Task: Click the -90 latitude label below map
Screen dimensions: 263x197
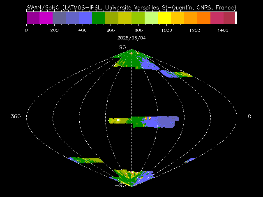Action: pos(120,185)
